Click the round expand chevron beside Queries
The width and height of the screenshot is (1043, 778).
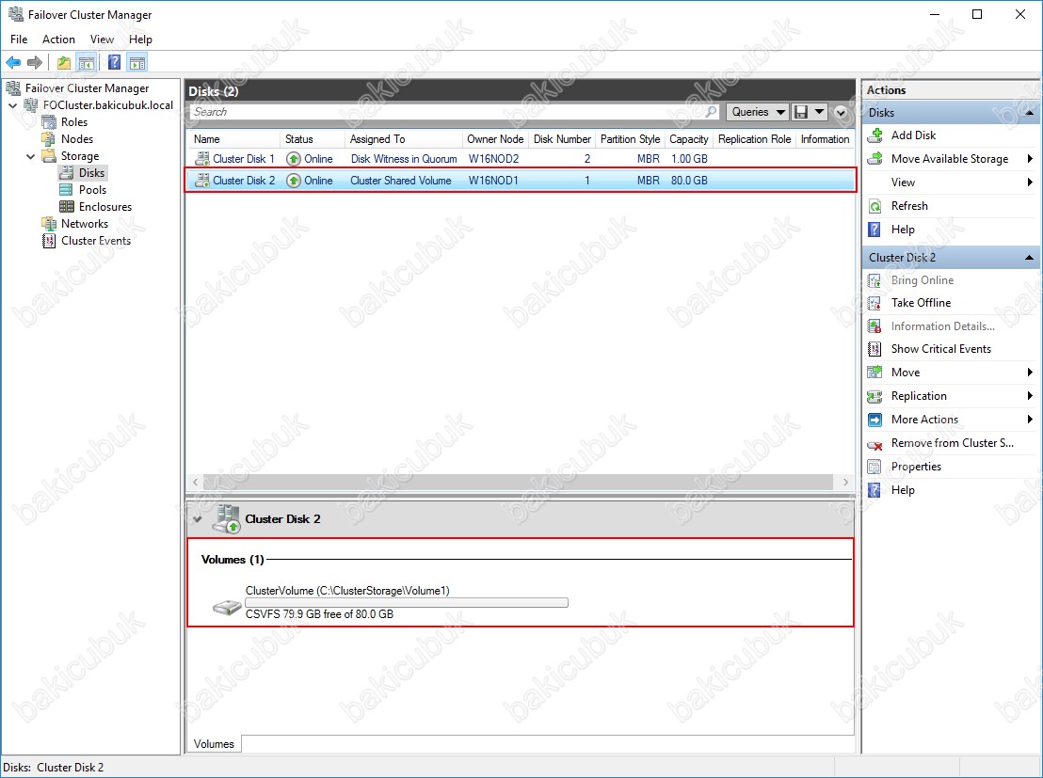pos(841,112)
